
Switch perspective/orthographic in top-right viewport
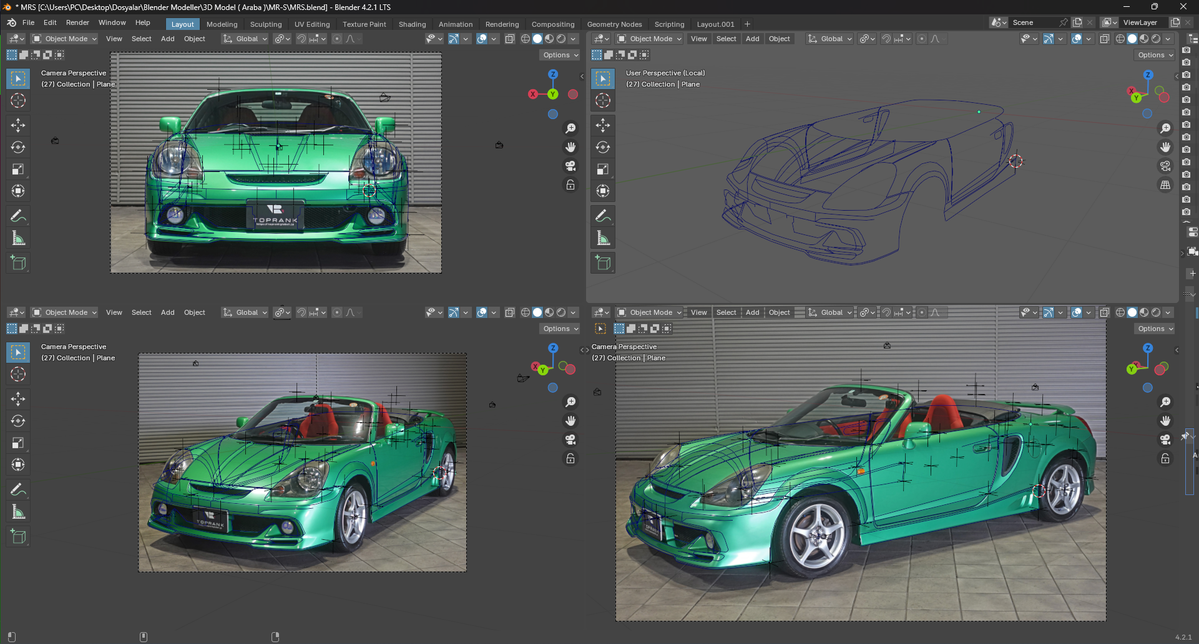click(1165, 185)
